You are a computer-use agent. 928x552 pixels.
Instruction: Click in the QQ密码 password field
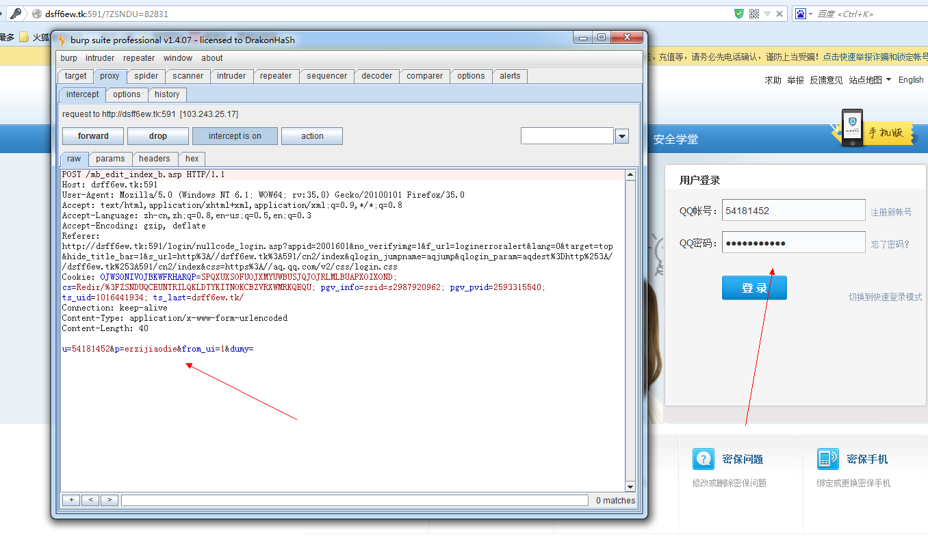point(794,243)
